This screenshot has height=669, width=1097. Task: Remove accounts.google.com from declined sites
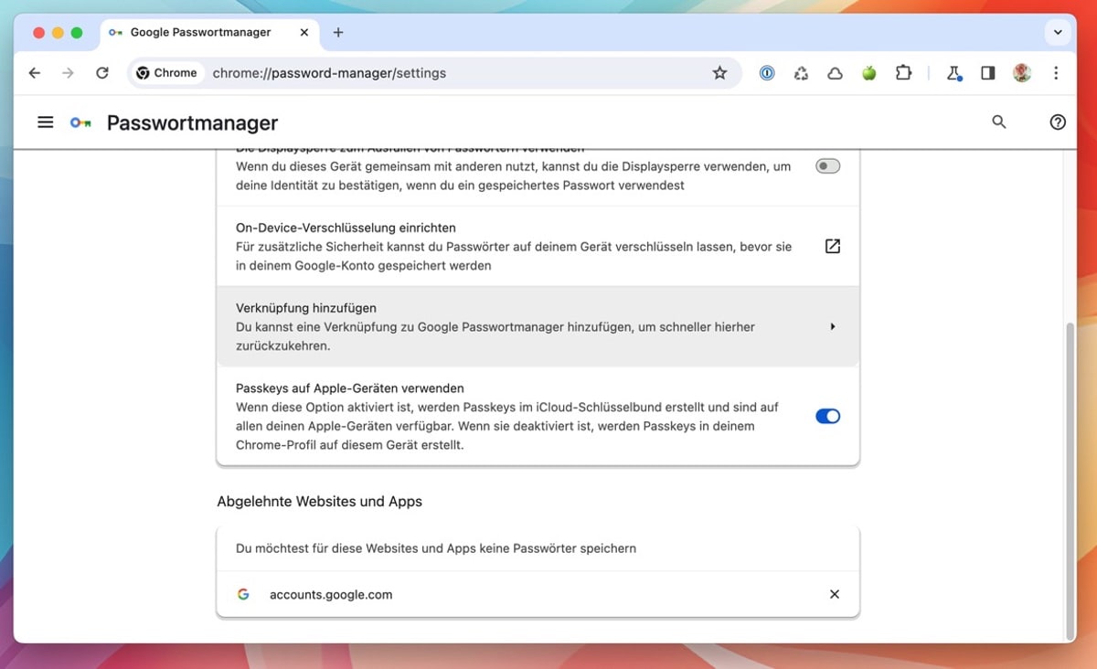click(834, 594)
